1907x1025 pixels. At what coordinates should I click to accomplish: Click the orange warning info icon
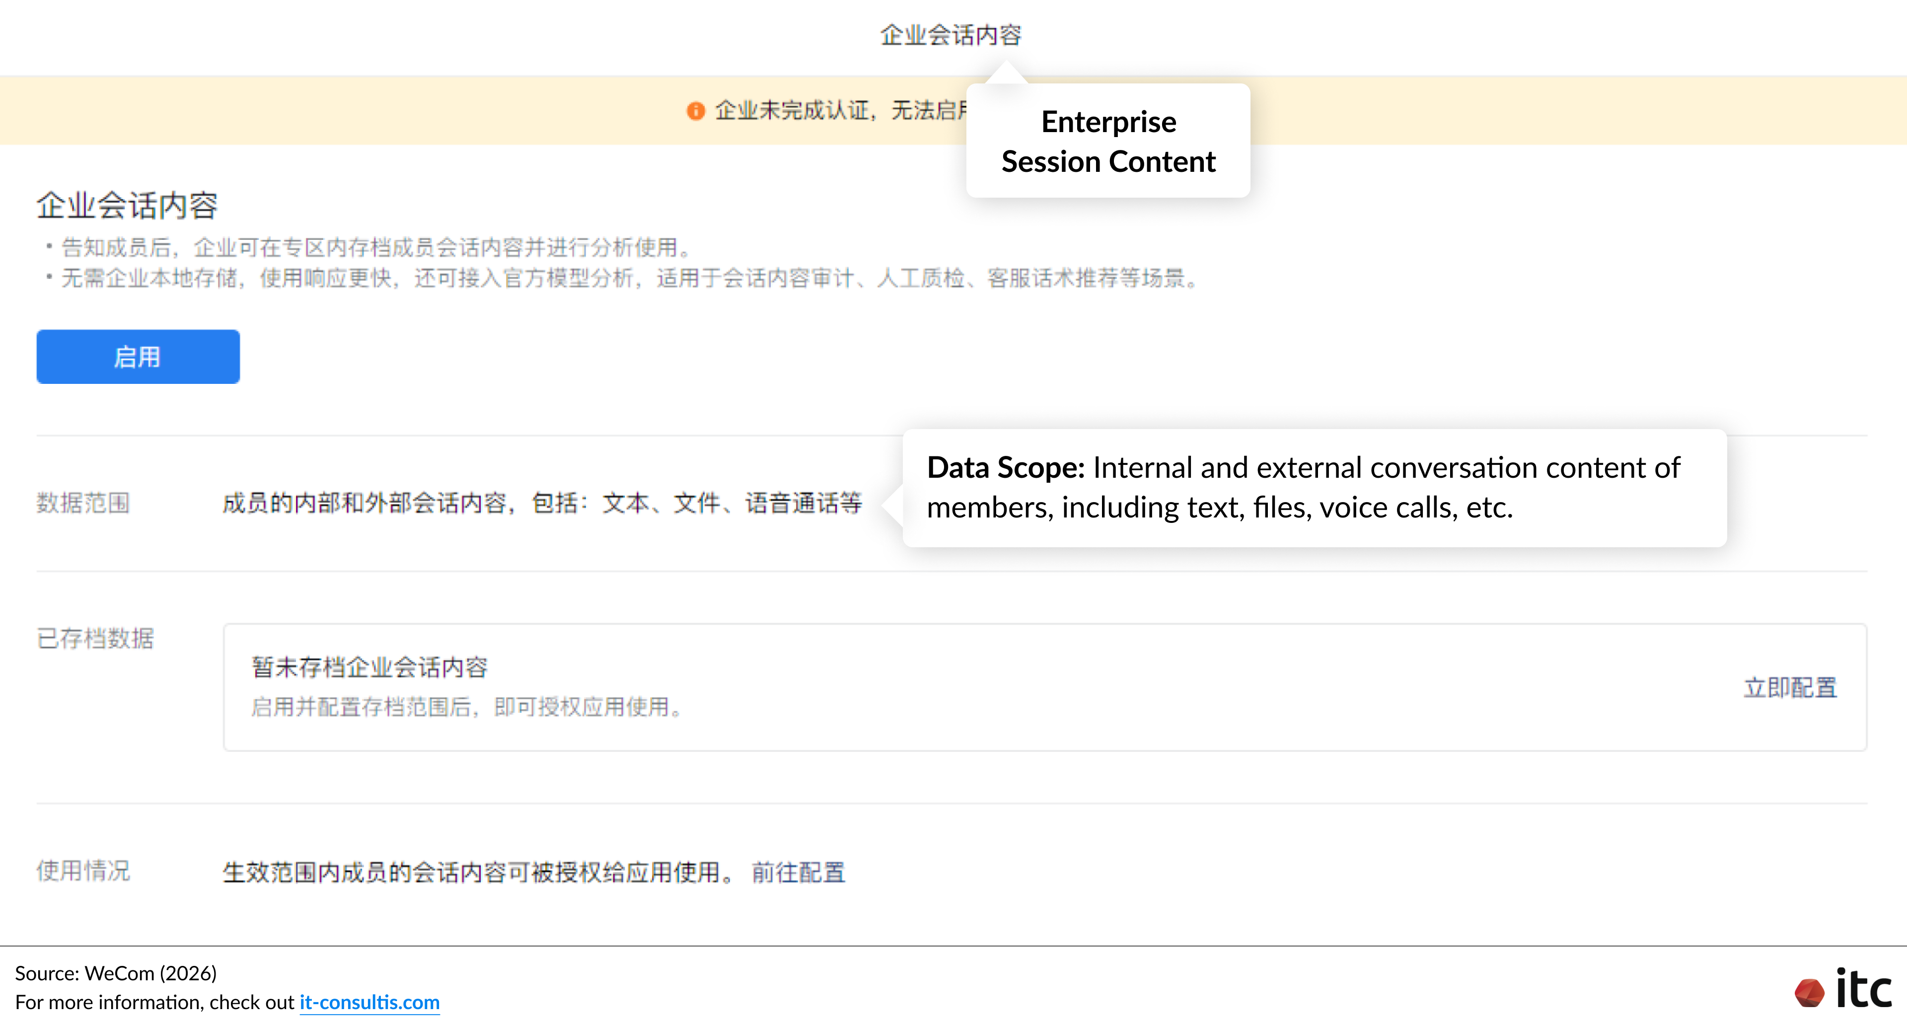(695, 111)
